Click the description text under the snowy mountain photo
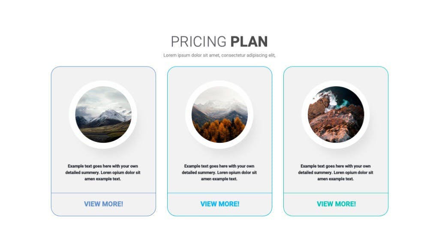This screenshot has width=439, height=247. (103, 172)
